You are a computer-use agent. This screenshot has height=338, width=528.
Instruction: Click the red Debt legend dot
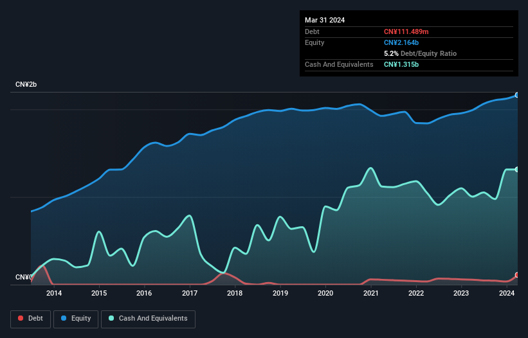(x=21, y=318)
